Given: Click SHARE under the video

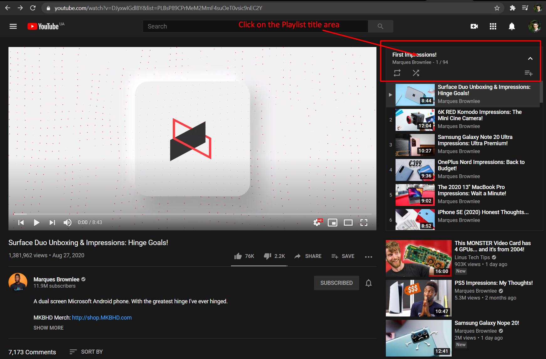Looking at the screenshot, I should (308, 256).
